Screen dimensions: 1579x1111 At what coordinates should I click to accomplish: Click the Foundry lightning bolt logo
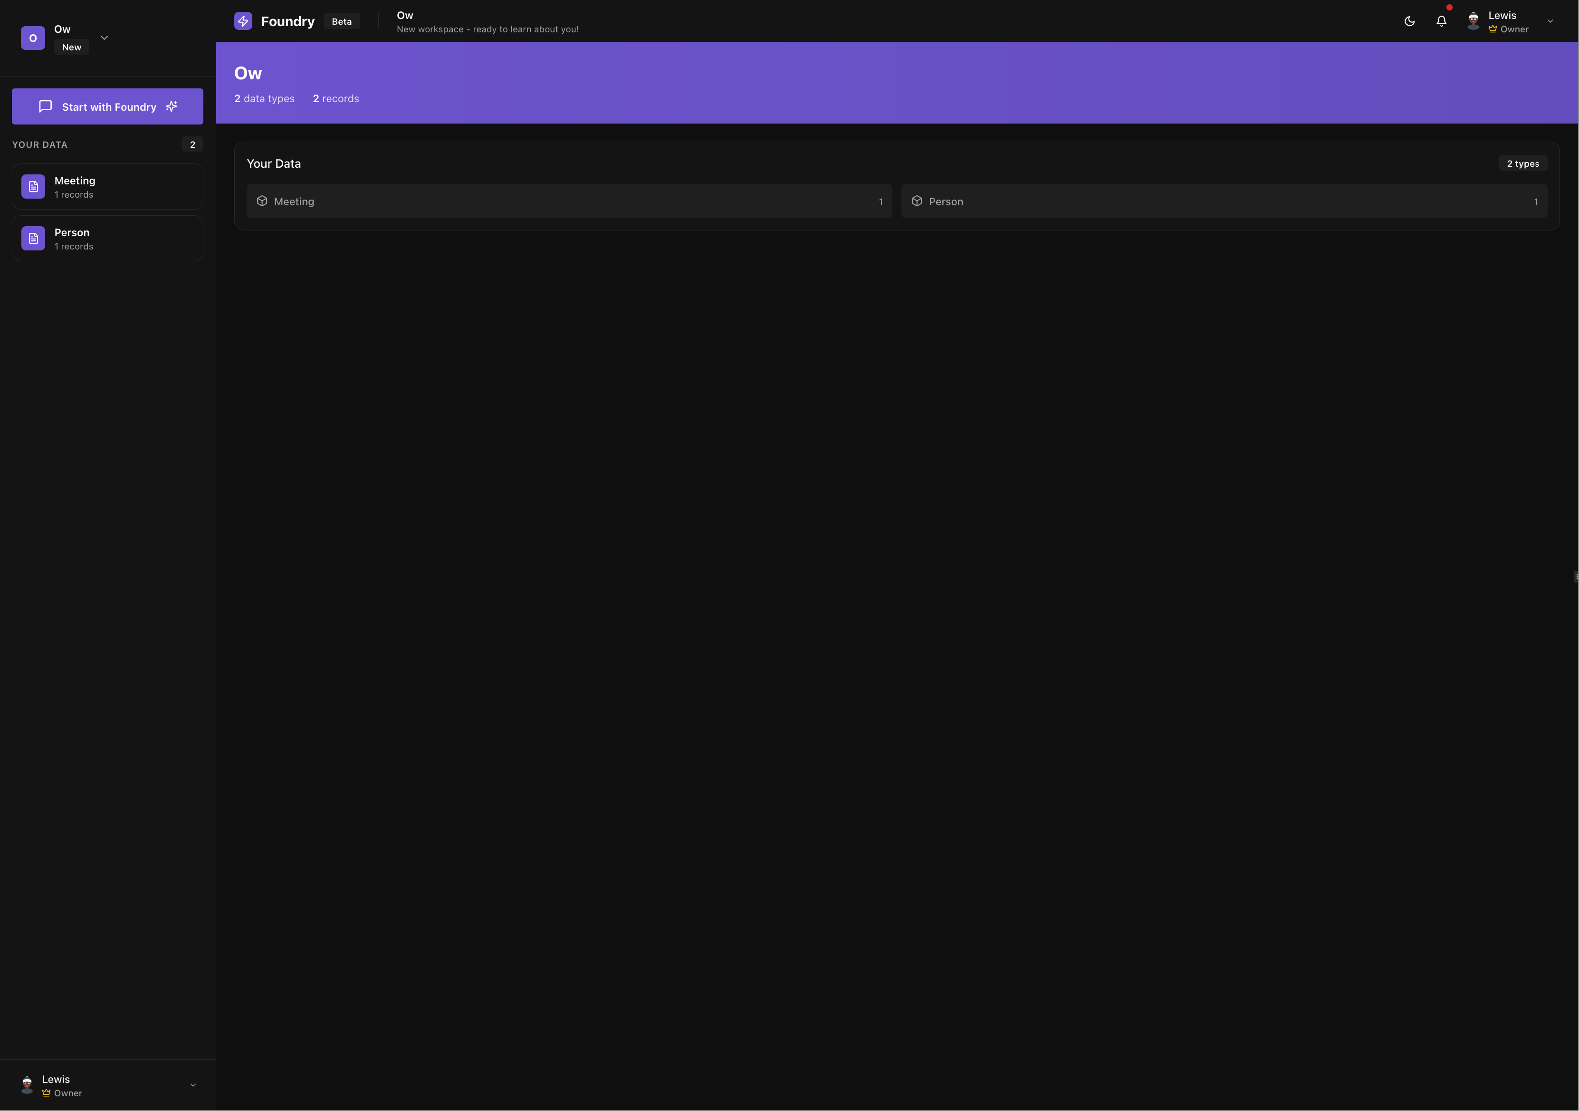click(x=243, y=21)
